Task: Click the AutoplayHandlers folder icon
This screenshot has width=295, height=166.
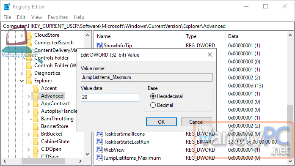Action: [36, 111]
